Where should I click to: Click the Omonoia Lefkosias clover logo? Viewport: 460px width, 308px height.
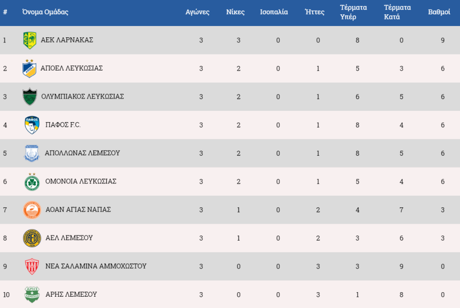tap(32, 182)
